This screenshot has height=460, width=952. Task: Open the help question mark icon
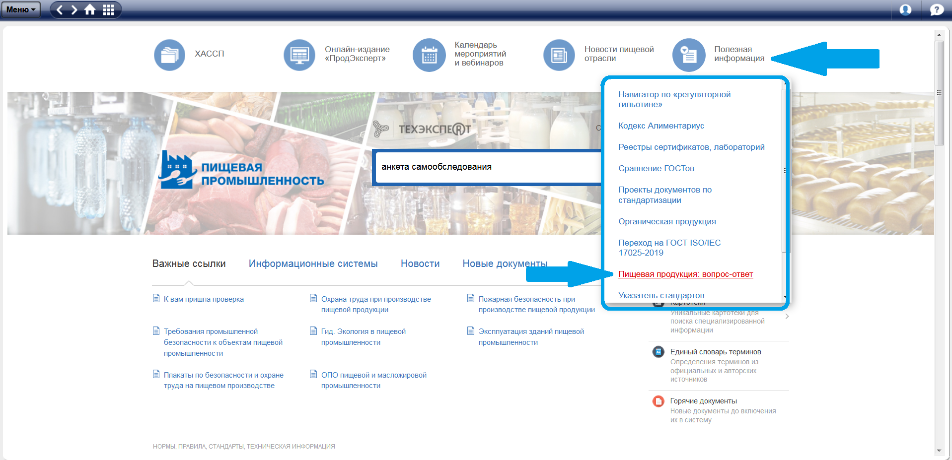click(937, 9)
